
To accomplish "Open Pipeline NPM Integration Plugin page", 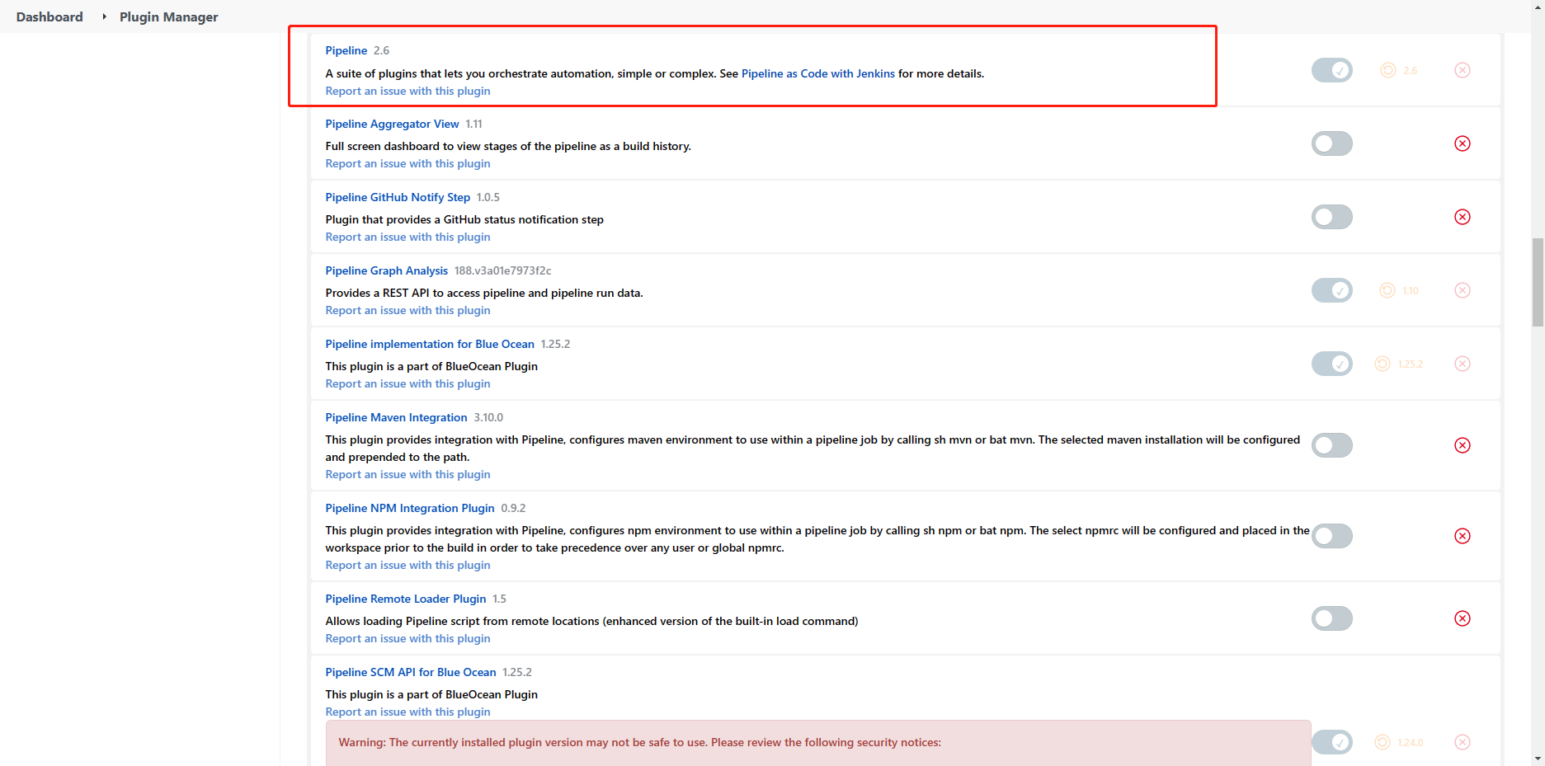I will (x=409, y=508).
